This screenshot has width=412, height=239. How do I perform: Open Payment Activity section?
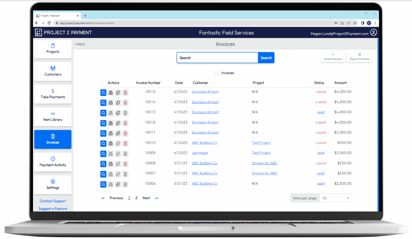pos(53,162)
